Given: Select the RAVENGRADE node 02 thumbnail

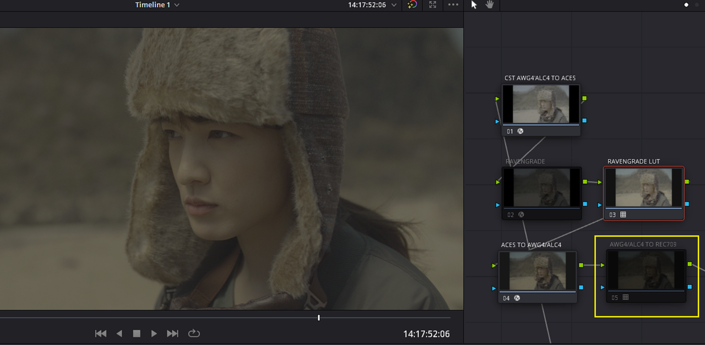Looking at the screenshot, I should [x=542, y=187].
